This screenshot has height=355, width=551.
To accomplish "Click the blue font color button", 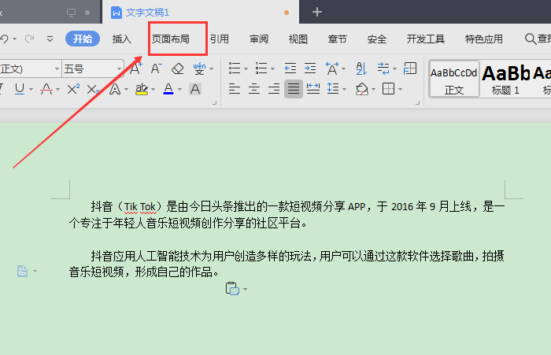I will click(x=168, y=89).
